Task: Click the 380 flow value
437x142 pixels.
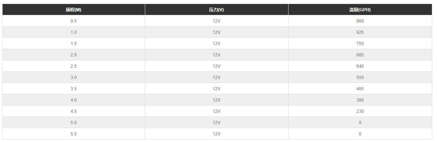Action: pyautogui.click(x=360, y=100)
